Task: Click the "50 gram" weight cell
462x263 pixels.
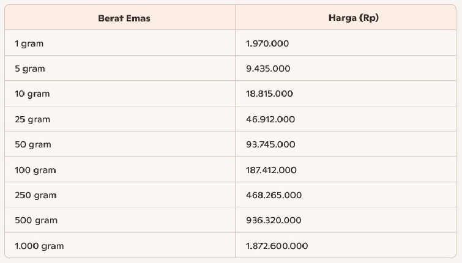Action: pos(33,145)
